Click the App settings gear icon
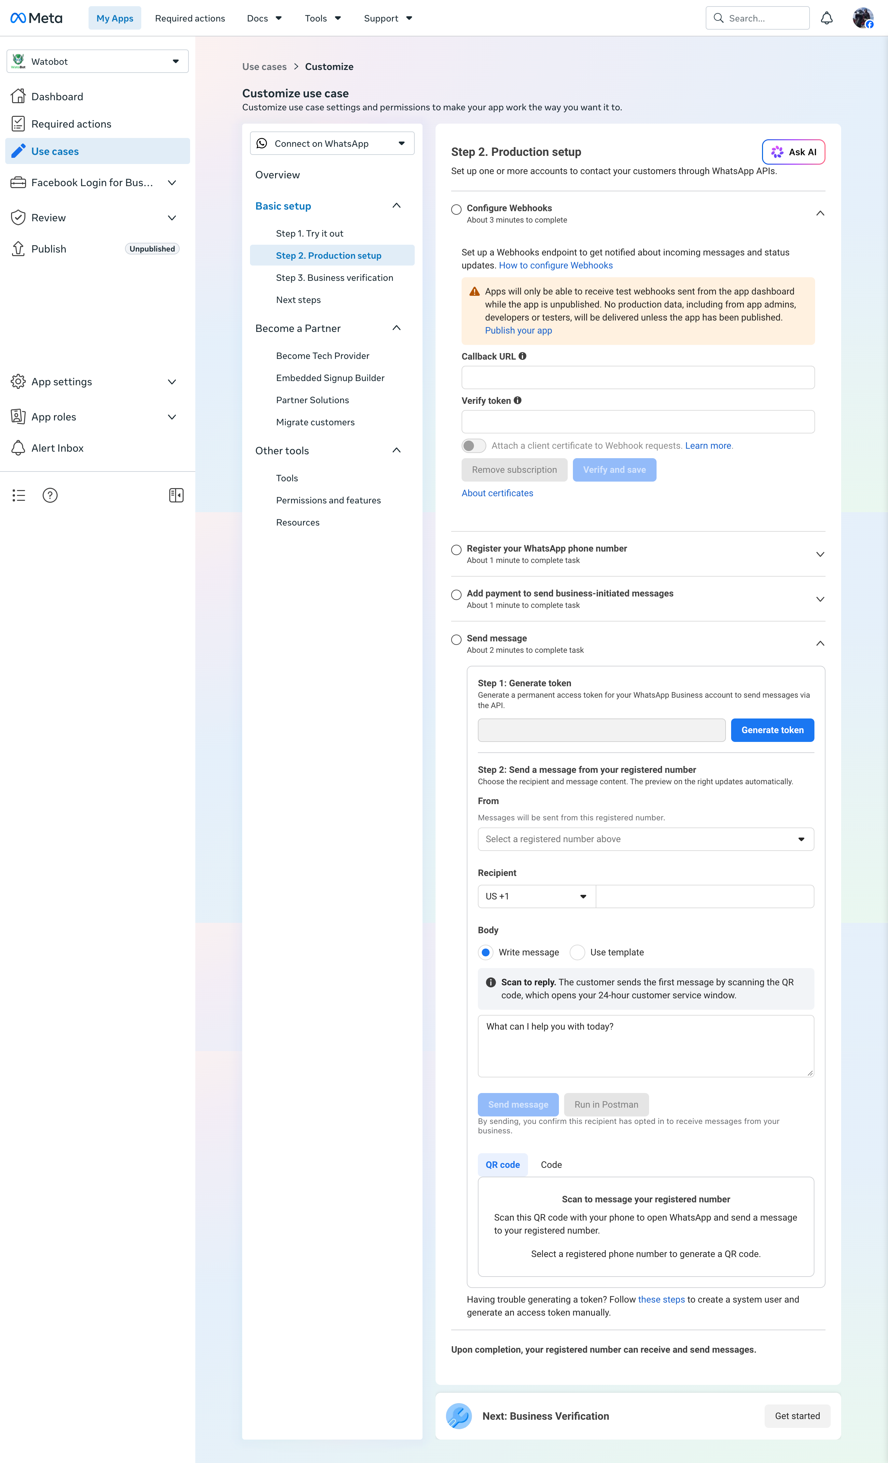 tap(19, 382)
